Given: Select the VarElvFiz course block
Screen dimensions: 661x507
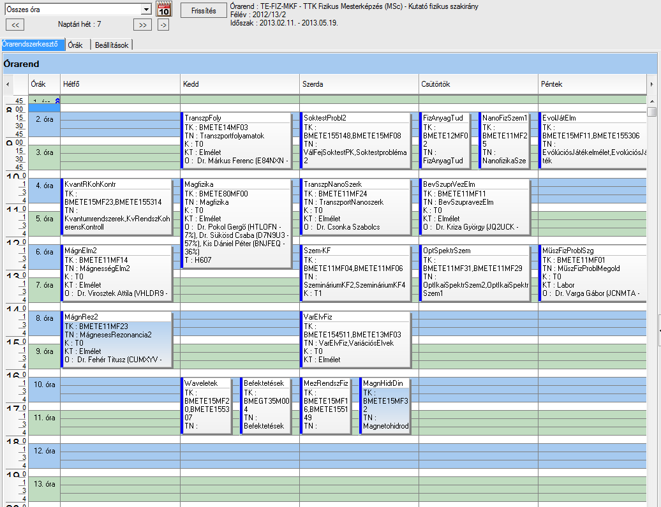Looking at the screenshot, I should 356,339.
